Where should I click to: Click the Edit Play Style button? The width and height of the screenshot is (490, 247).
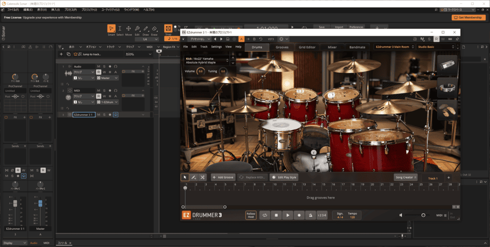pyautogui.click(x=284, y=177)
